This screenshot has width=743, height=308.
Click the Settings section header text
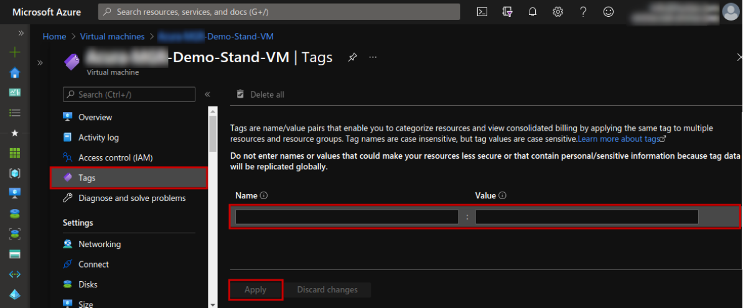[78, 223]
